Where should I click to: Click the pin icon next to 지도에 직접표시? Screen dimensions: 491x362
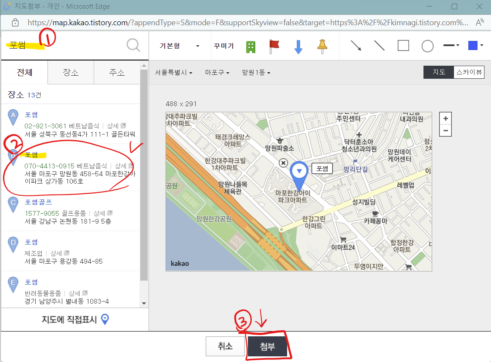[105, 319]
